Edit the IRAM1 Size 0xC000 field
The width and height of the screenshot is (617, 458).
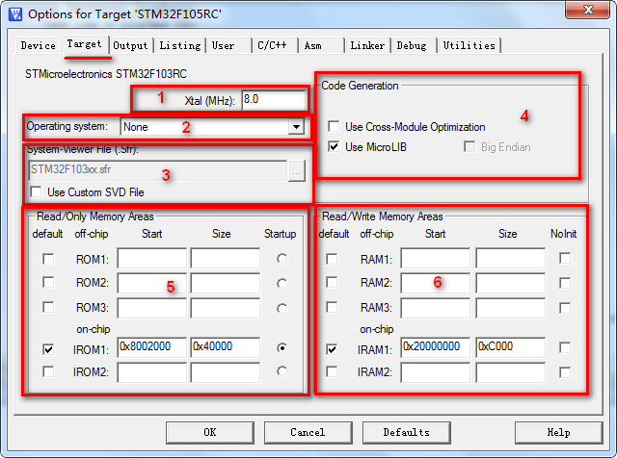click(x=510, y=346)
